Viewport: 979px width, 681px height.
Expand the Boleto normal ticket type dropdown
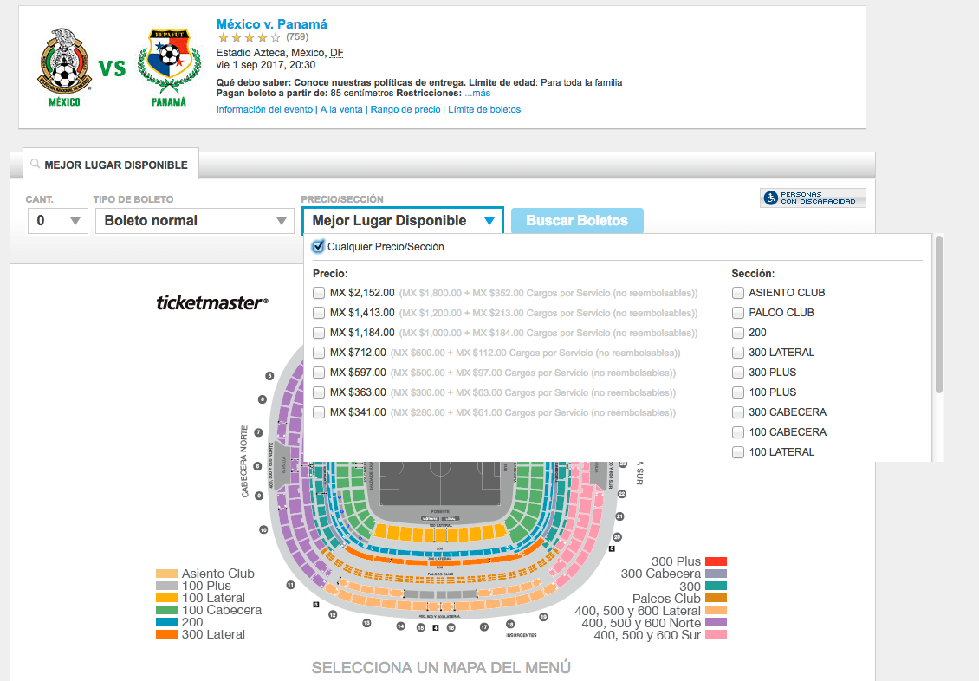pyautogui.click(x=195, y=221)
